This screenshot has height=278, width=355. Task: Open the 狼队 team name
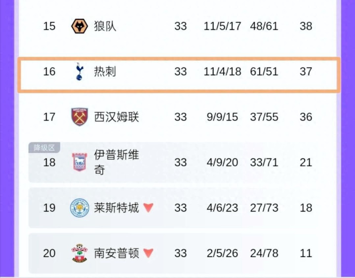tap(105, 26)
